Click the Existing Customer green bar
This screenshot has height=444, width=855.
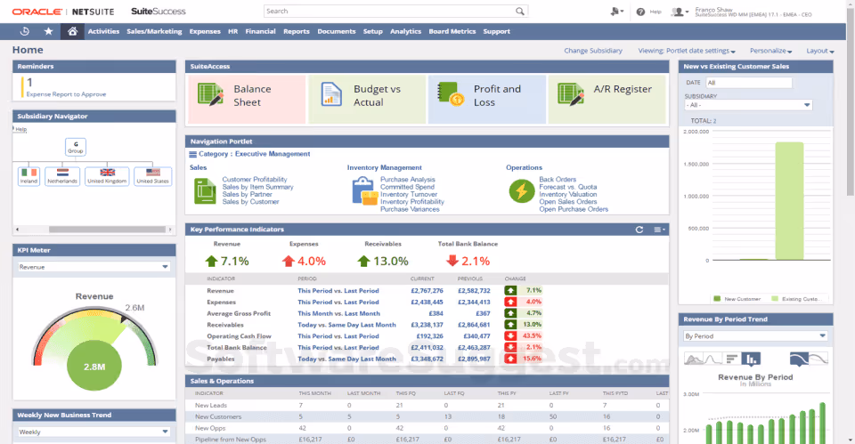coord(789,201)
